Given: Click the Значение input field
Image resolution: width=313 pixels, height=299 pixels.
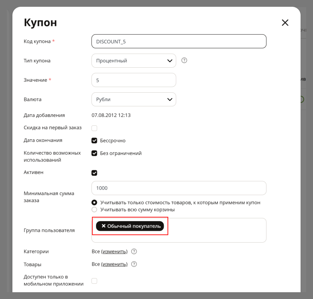Looking at the screenshot, I should tap(134, 80).
